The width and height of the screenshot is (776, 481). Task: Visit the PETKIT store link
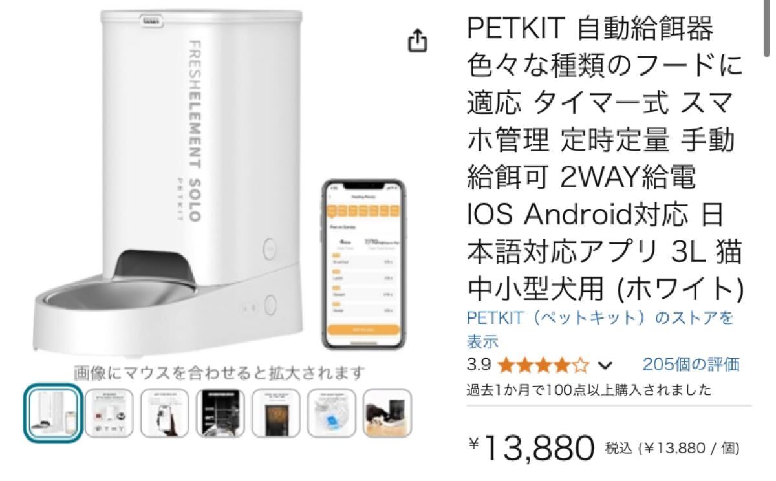[600, 328]
